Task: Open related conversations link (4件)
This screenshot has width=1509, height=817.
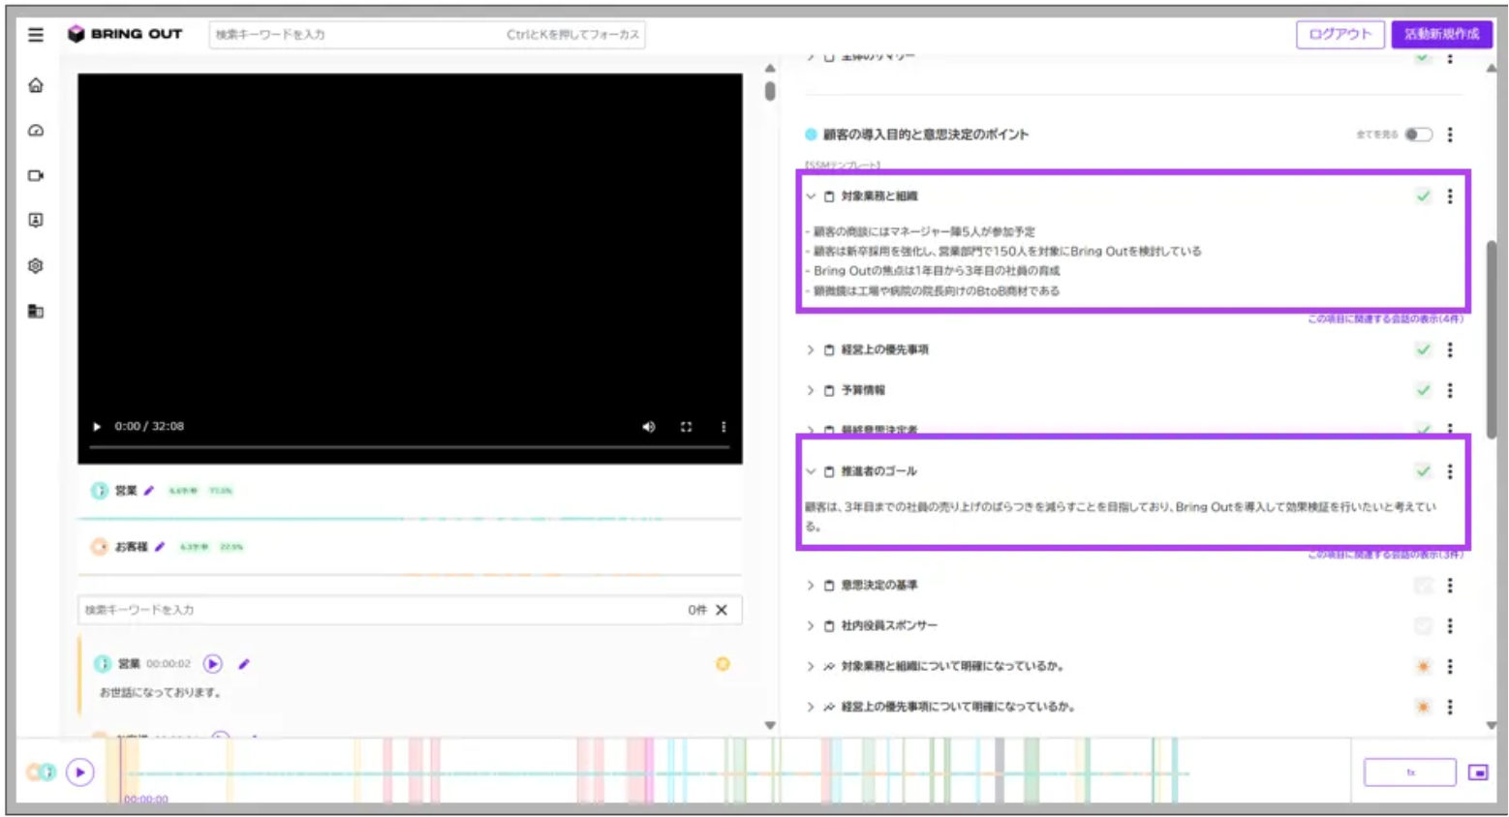Action: [x=1385, y=318]
